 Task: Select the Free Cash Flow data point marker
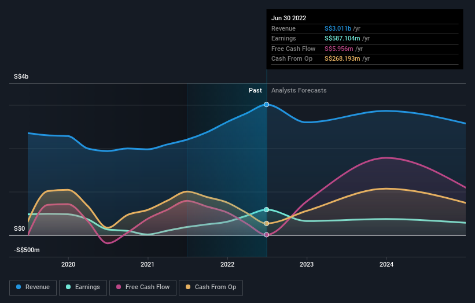pos(266,235)
